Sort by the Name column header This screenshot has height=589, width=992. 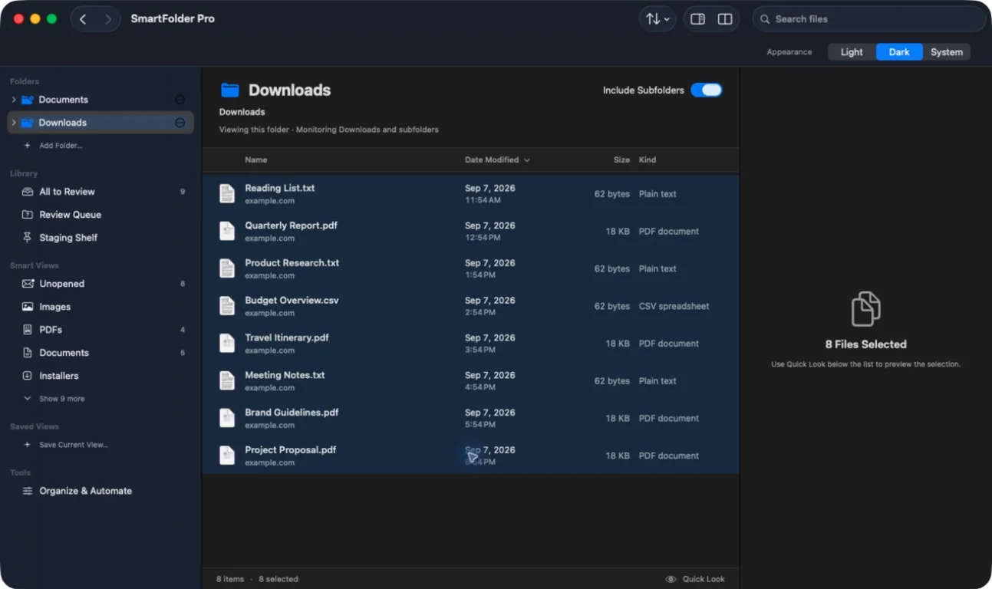[256, 160]
